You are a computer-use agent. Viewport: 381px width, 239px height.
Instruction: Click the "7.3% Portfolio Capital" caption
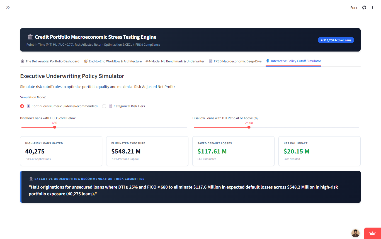(x=125, y=159)
